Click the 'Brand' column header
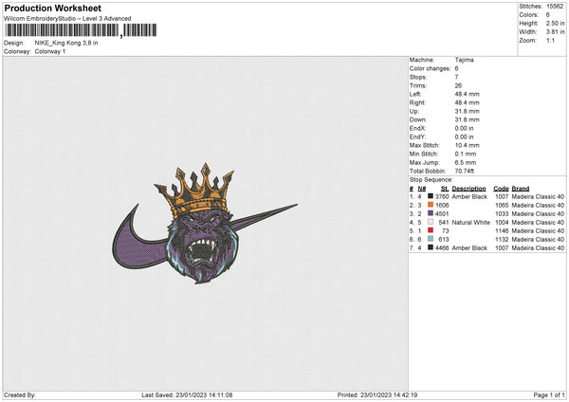Image resolution: width=569 pixels, height=402 pixels. [521, 189]
